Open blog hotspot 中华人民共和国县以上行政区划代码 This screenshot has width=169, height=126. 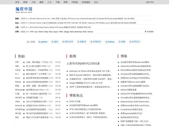(x=85, y=109)
